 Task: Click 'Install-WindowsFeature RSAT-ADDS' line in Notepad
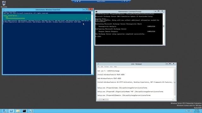111,75
